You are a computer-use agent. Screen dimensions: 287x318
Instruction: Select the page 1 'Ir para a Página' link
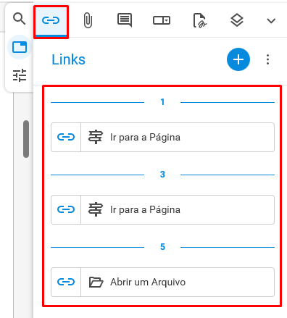(x=162, y=137)
